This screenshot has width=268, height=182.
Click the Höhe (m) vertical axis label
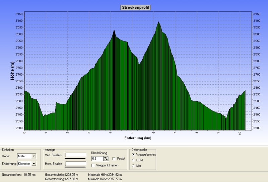12,71
